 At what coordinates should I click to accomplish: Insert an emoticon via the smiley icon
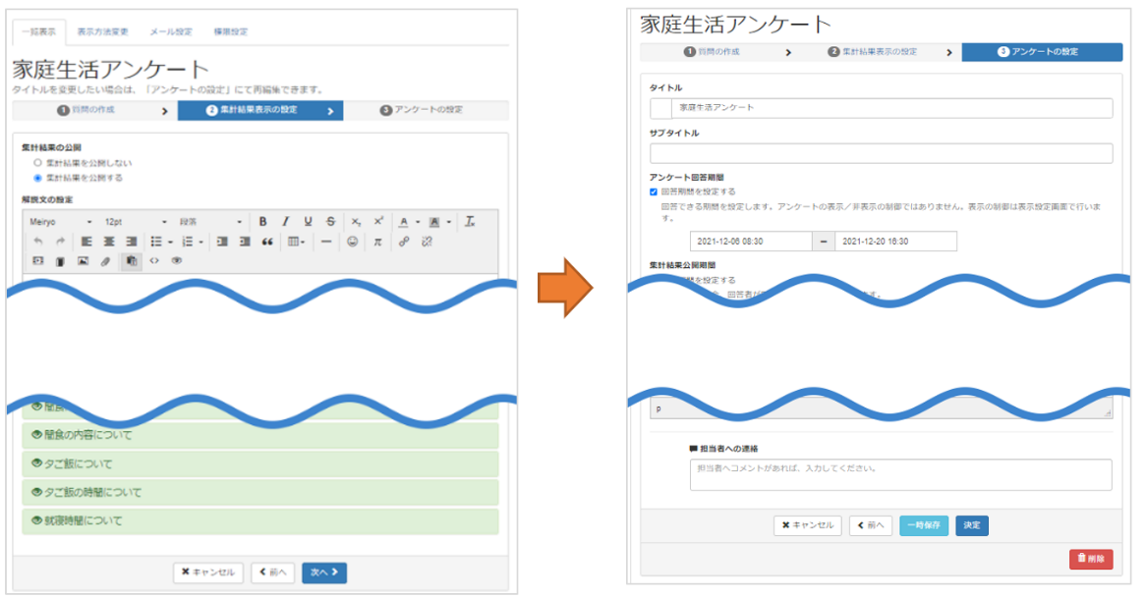click(352, 242)
